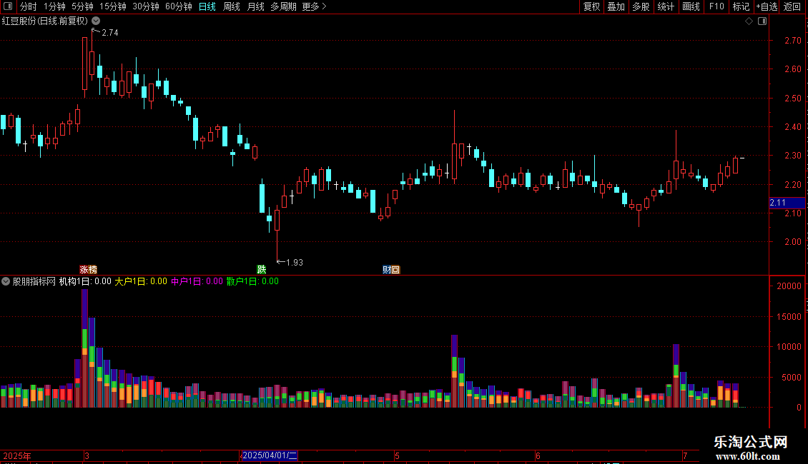Open the 多周期 multi-period view

click(x=283, y=6)
